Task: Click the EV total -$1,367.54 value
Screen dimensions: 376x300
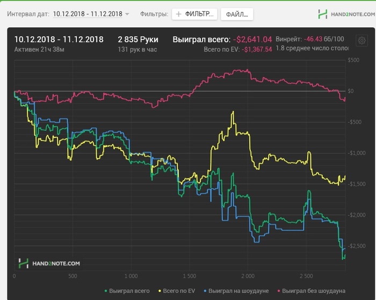Action: (257, 50)
